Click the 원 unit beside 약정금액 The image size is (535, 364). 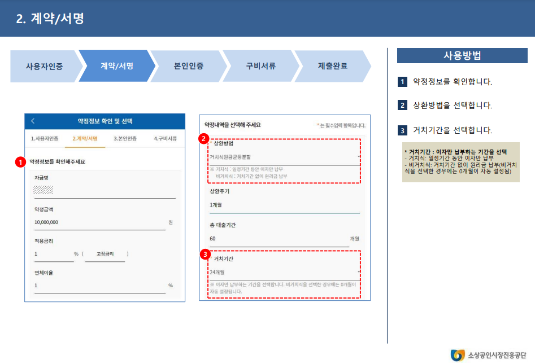pos(171,222)
